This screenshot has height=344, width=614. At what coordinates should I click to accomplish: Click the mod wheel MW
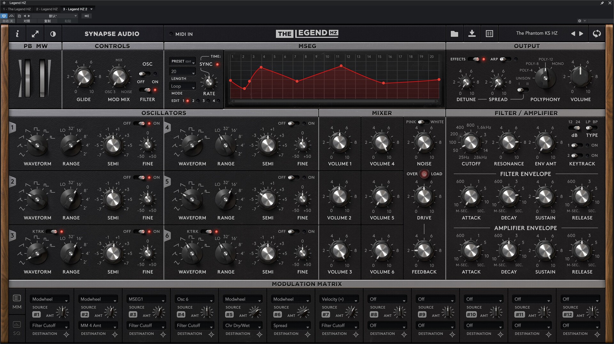[x=43, y=78]
